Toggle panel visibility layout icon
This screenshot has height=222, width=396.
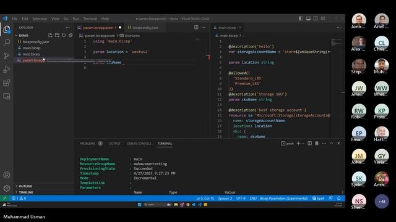[x=308, y=18]
